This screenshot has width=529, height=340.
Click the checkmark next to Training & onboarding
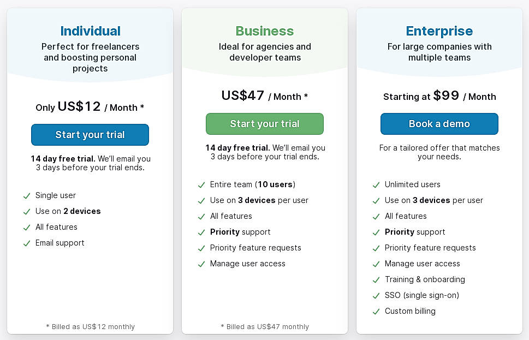[x=376, y=280]
